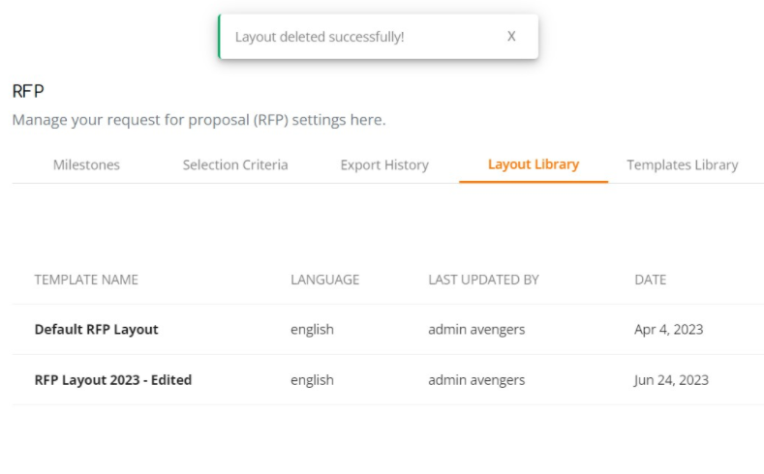This screenshot has height=474, width=764.
Task: Switch to the Milestones tab
Action: [86, 165]
